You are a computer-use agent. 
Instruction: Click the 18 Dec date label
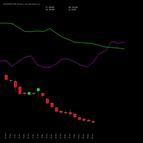click(x=37, y=136)
